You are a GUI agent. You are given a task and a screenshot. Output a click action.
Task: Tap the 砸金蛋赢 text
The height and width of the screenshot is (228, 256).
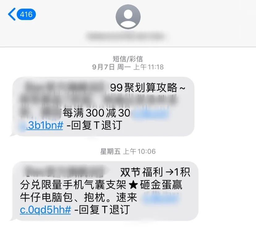pyautogui.click(x=161, y=185)
